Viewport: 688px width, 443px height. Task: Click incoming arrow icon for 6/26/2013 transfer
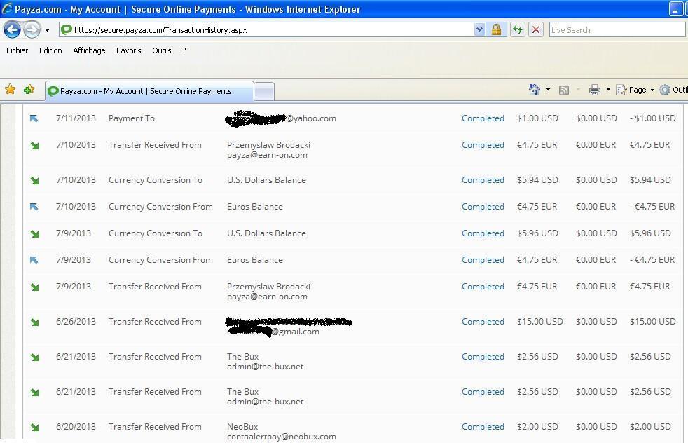[x=34, y=322]
